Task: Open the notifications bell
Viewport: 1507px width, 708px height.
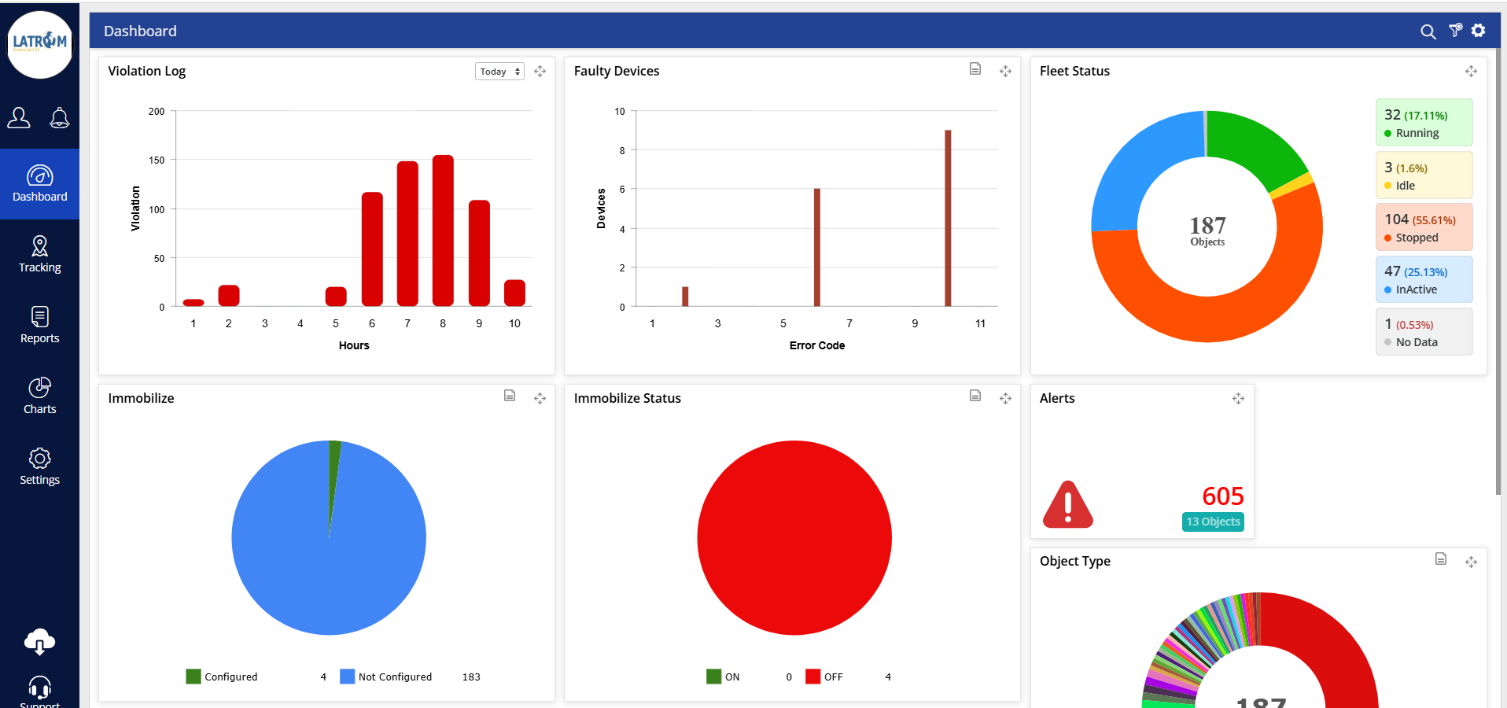Action: 60,118
